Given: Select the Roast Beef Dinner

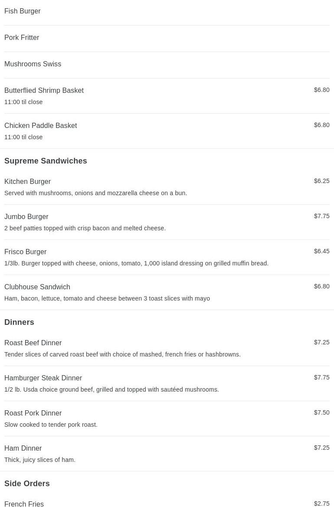Looking at the screenshot, I should point(33,343).
